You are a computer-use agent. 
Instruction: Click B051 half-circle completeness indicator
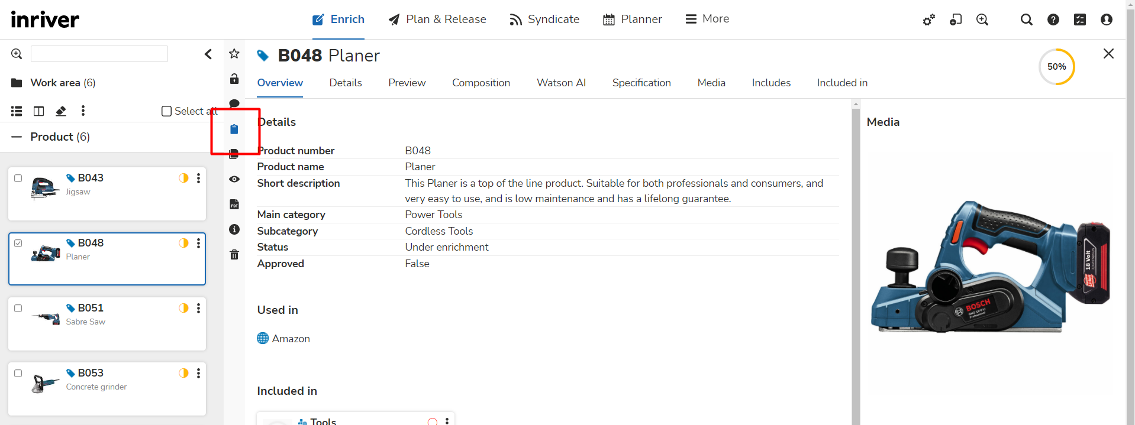183,308
